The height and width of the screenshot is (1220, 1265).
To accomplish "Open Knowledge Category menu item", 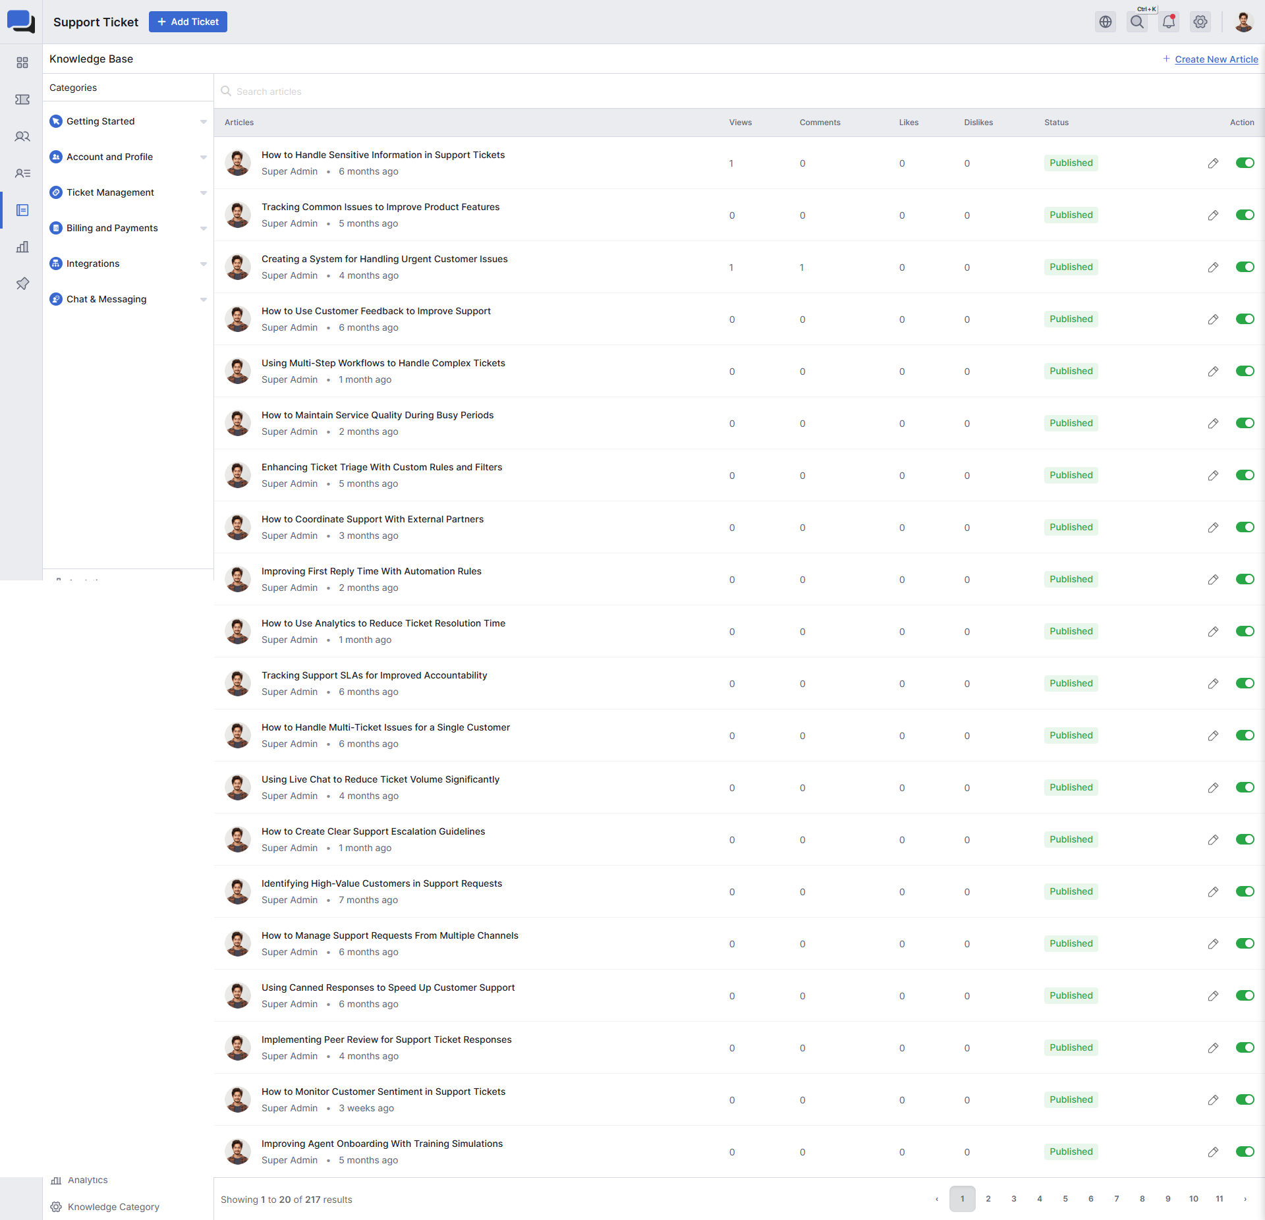I will pos(113,1207).
